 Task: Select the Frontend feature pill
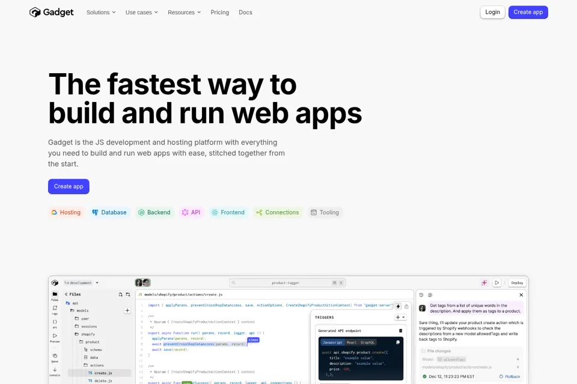click(x=228, y=212)
